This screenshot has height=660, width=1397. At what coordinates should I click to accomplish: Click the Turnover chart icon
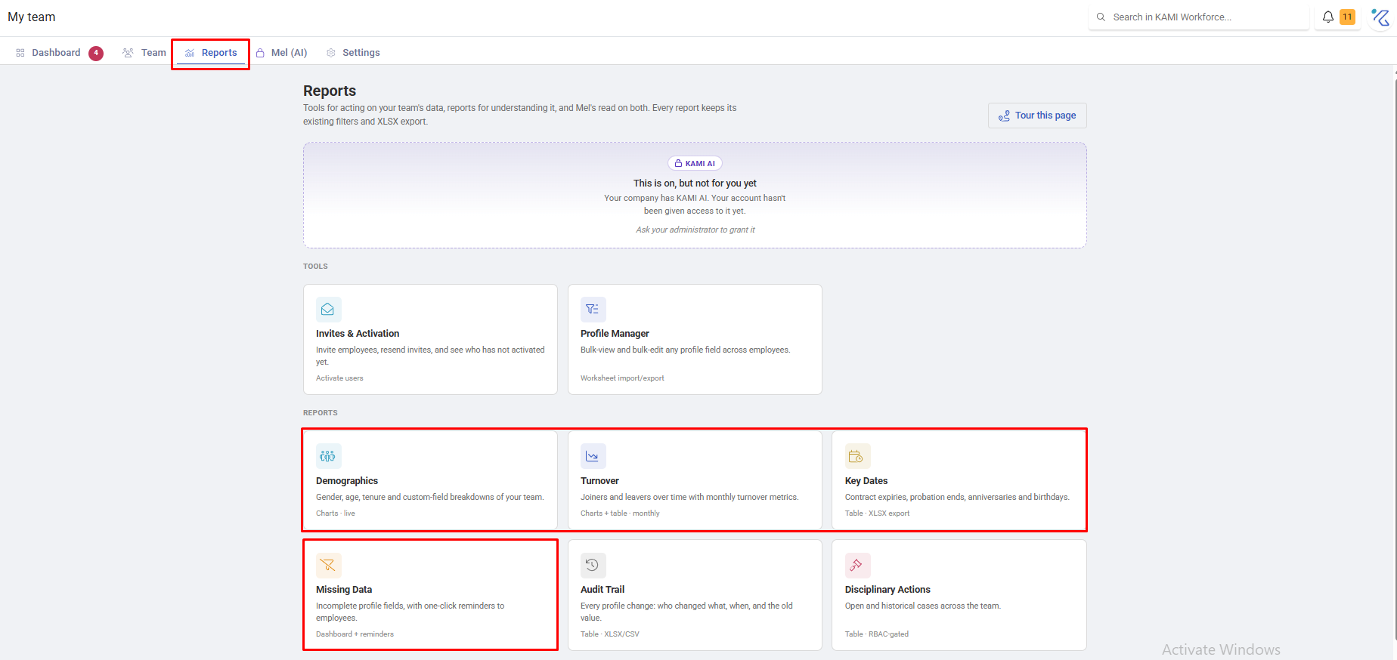[x=593, y=456]
